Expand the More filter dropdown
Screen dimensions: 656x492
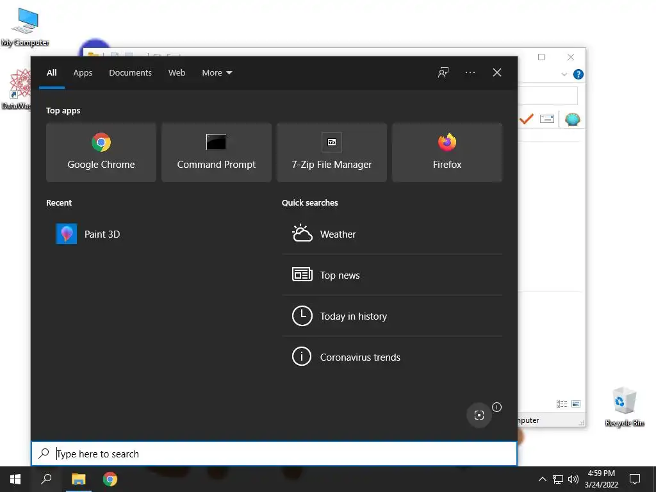(x=217, y=72)
